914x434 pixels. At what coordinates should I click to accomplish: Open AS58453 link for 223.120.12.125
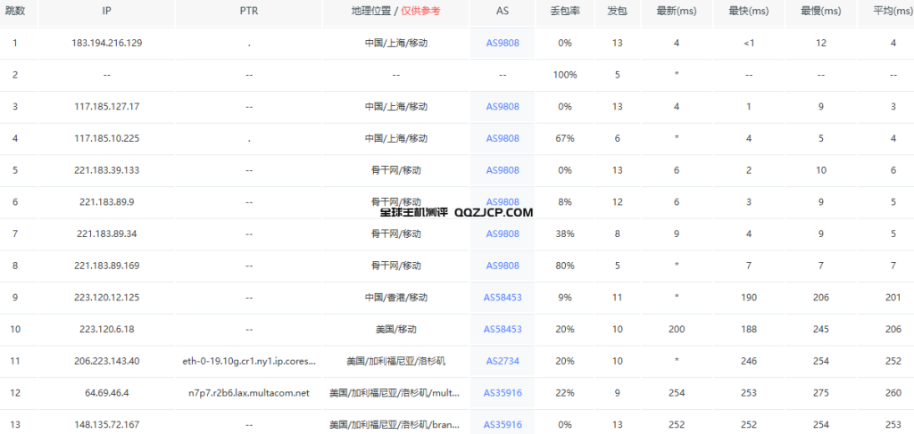pos(503,298)
